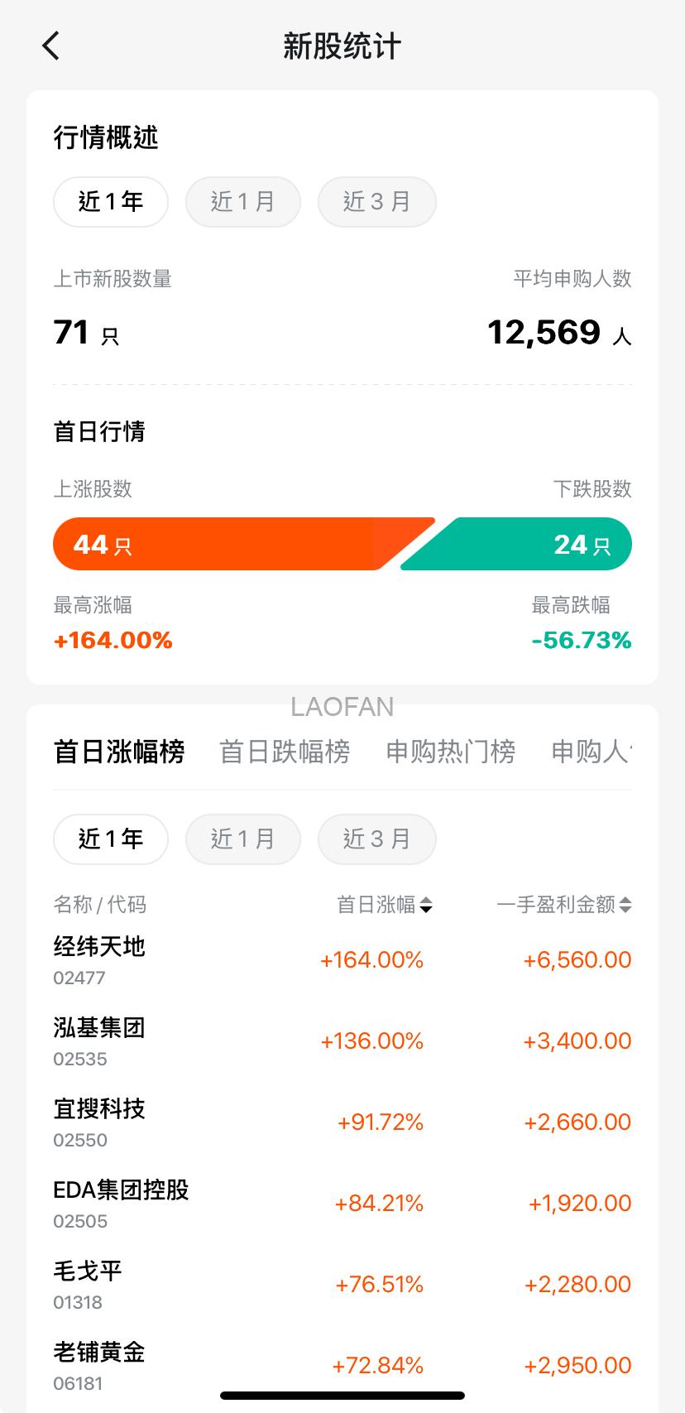The width and height of the screenshot is (685, 1413).
Task: Stay on the 首日涨幅榜 tab
Action: point(117,752)
